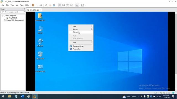Viewport: 177px width, 99px height.
Task: Open the stretch mode dropdown arrow
Action: (85, 5)
